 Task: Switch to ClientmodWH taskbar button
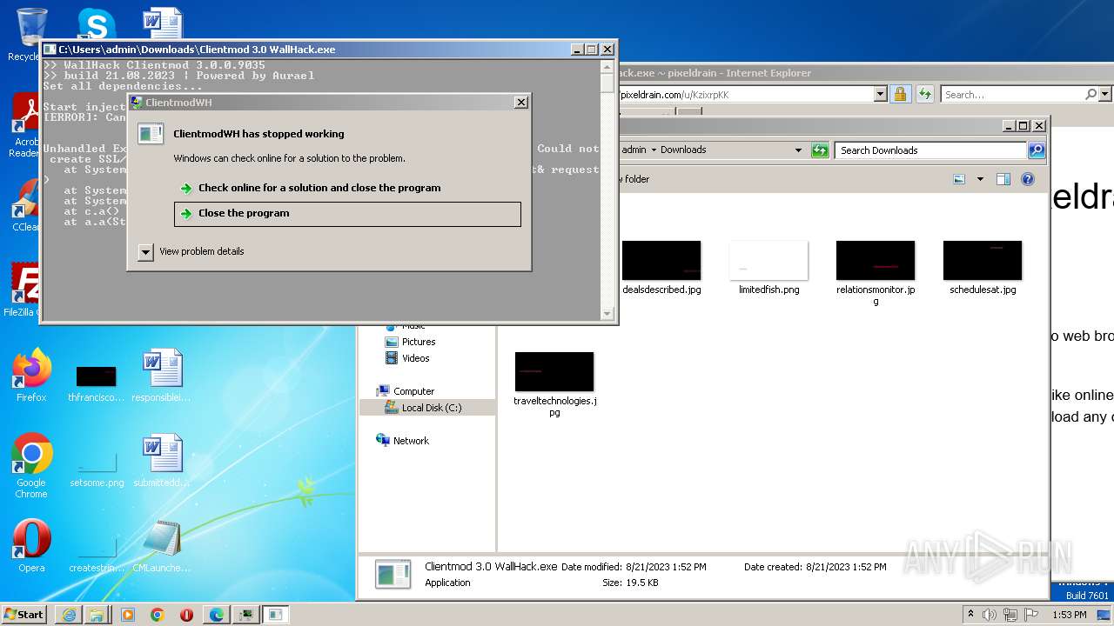(x=276, y=615)
